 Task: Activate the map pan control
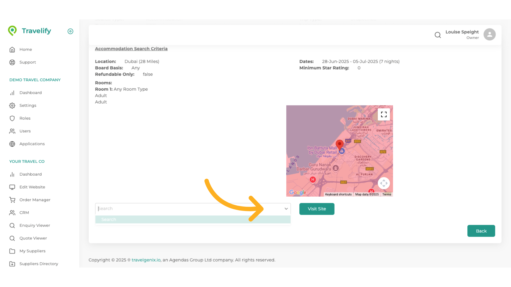click(x=384, y=183)
